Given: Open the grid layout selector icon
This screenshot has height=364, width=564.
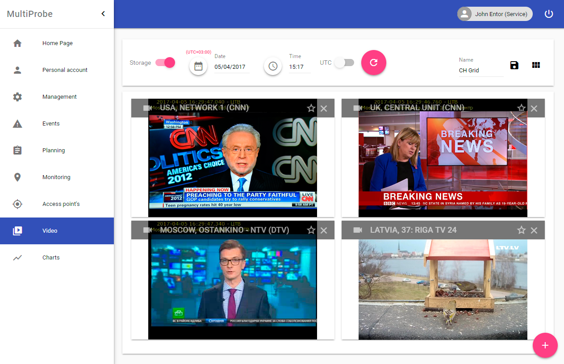Looking at the screenshot, I should click(536, 65).
